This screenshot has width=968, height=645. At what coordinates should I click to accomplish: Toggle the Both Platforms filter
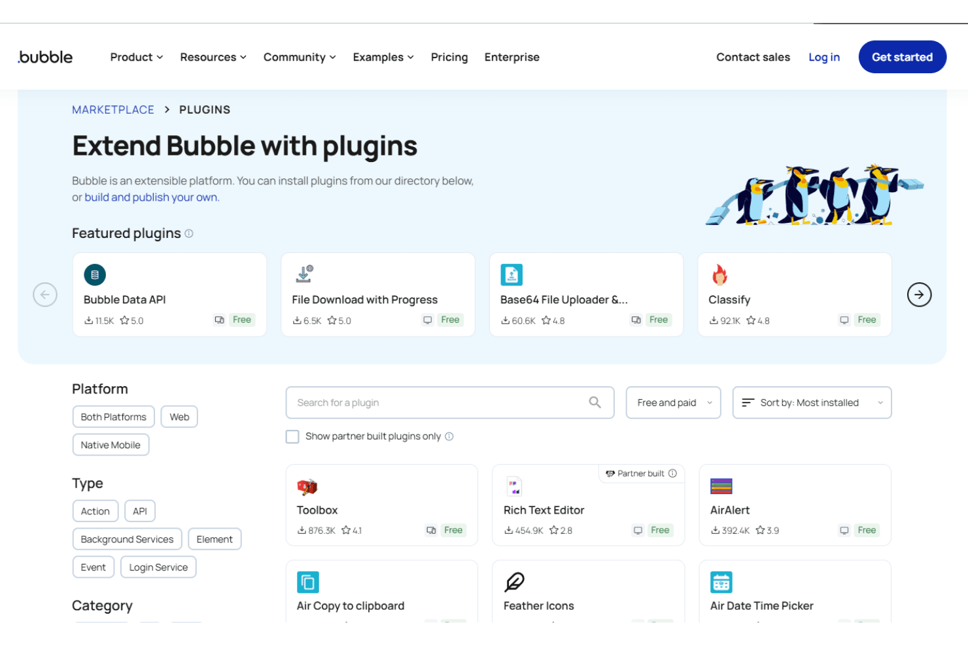[114, 417]
